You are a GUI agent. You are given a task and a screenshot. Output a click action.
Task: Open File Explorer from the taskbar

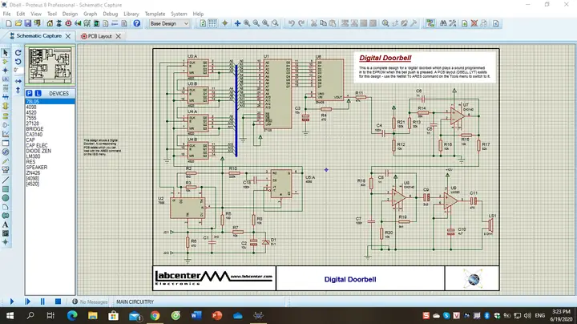coord(92,315)
